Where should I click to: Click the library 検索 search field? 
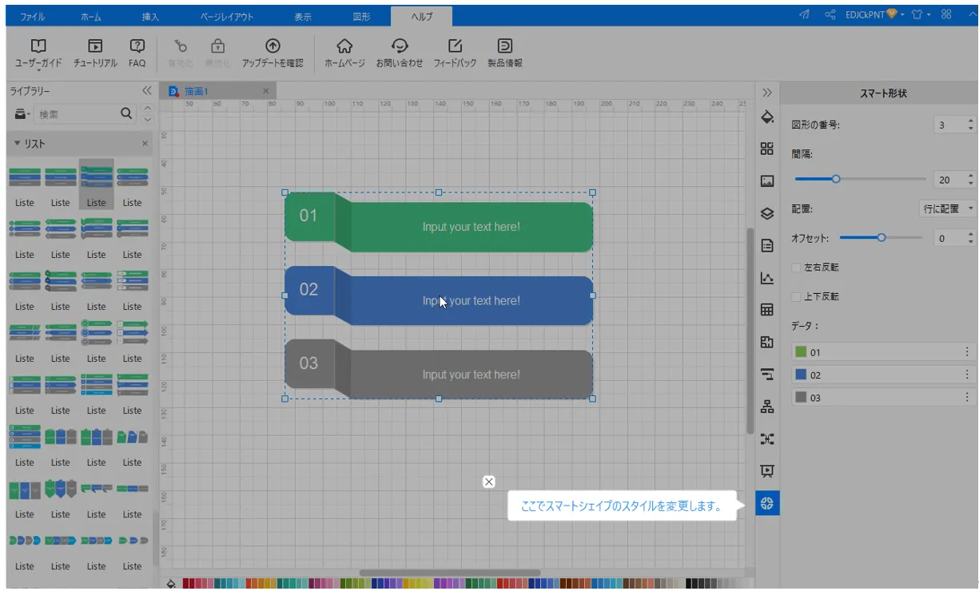tap(76, 114)
